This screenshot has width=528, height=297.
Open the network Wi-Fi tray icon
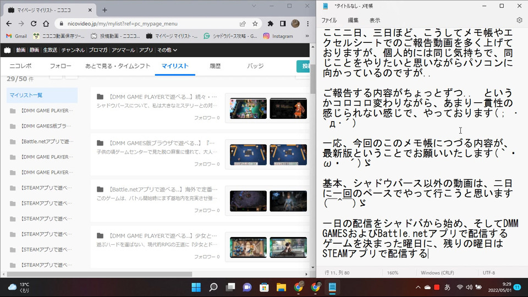pos(460,287)
